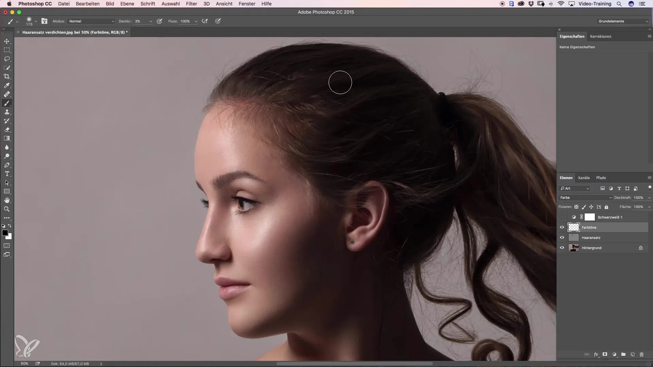Lock layer position
This screenshot has width=653, height=367.
click(x=591, y=207)
